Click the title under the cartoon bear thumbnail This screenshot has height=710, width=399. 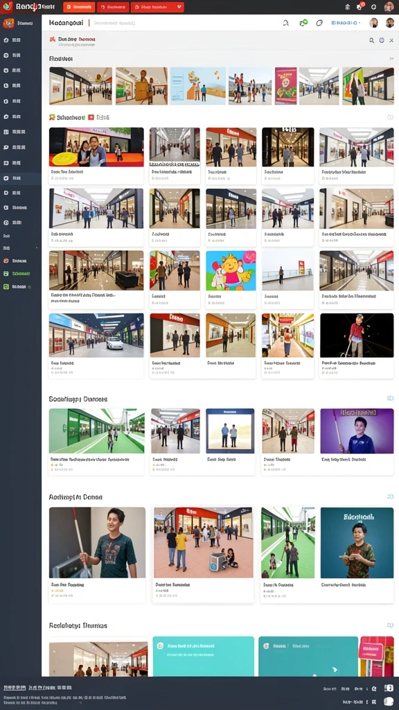[215, 297]
